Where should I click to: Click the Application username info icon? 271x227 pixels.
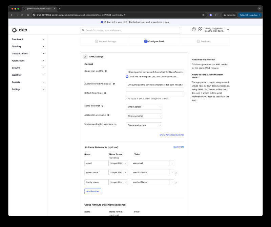(x=108, y=115)
